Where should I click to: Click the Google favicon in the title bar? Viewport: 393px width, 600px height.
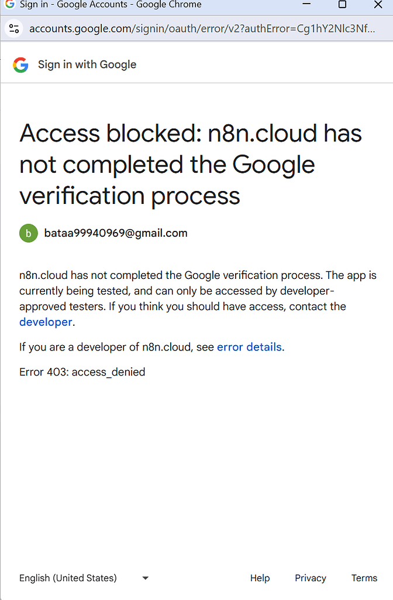pos(8,5)
